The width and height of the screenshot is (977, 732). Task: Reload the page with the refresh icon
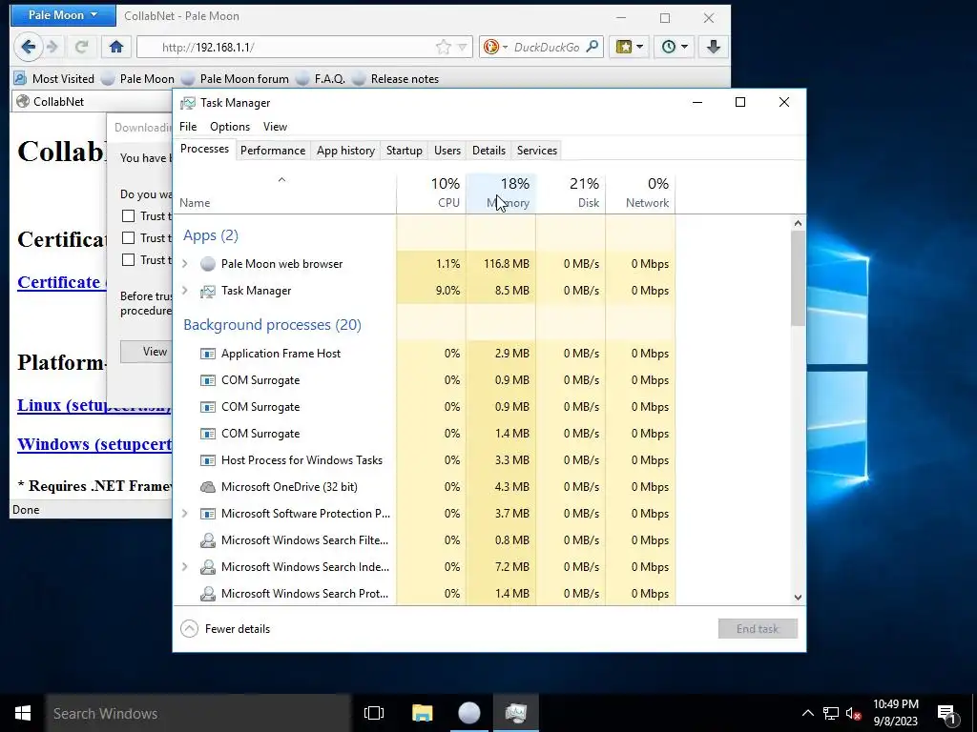(81, 47)
